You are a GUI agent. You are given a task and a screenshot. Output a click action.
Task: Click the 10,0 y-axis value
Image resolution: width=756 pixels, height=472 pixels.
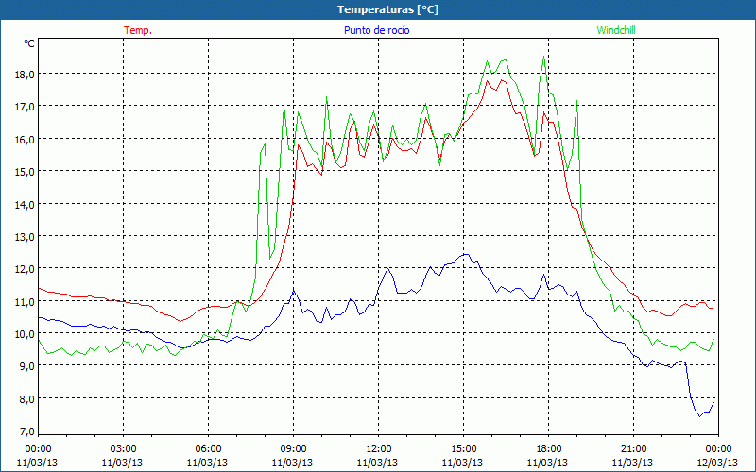26,334
